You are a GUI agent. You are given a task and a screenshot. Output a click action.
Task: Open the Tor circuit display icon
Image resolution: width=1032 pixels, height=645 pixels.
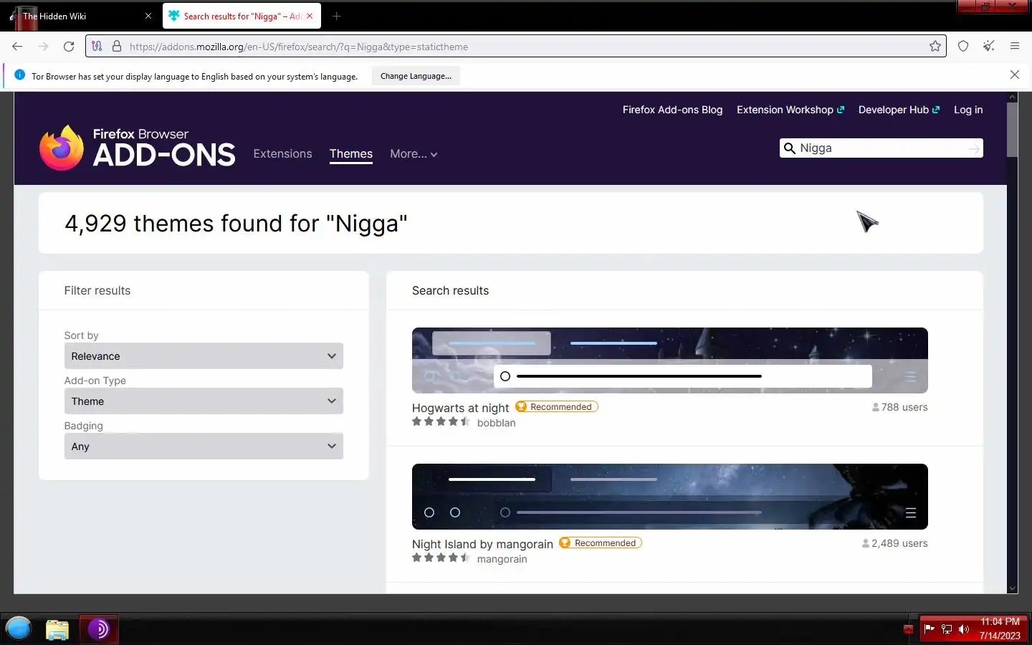(97, 47)
